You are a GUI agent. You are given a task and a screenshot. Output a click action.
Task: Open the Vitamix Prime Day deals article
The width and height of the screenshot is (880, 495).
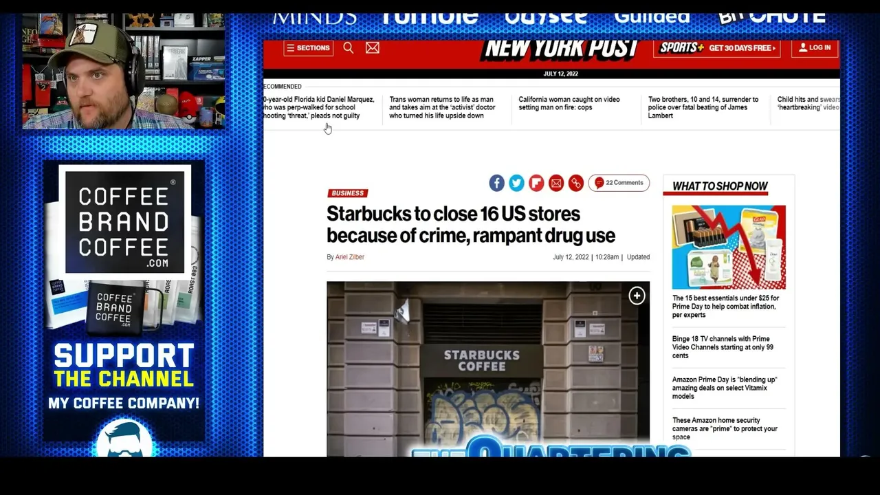tap(725, 388)
